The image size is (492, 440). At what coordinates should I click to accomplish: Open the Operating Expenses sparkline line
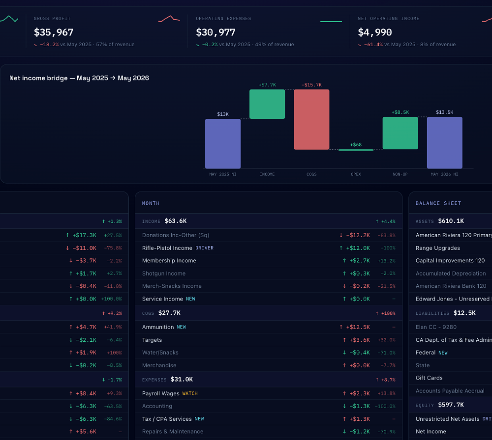[x=331, y=21]
